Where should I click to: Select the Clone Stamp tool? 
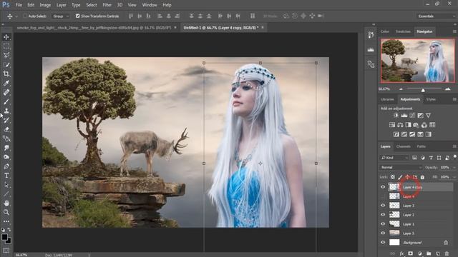tap(6, 111)
